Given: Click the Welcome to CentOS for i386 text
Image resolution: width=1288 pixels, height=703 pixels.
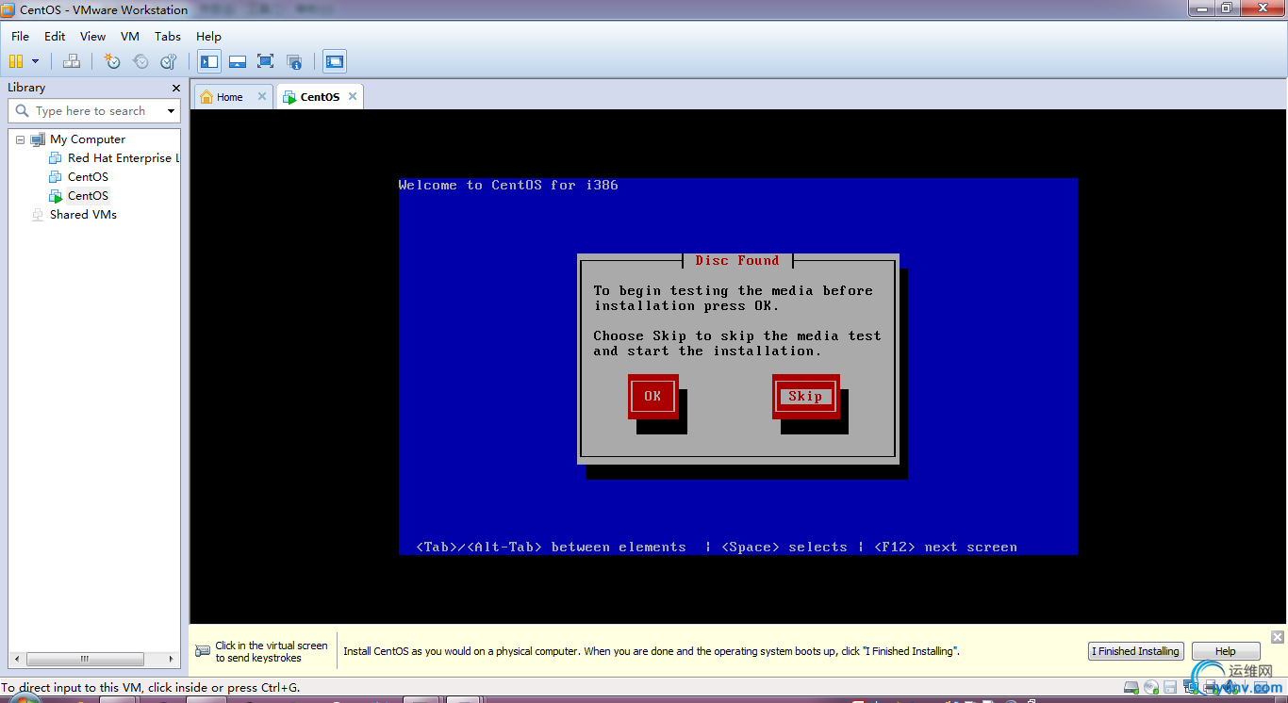Looking at the screenshot, I should coord(508,185).
